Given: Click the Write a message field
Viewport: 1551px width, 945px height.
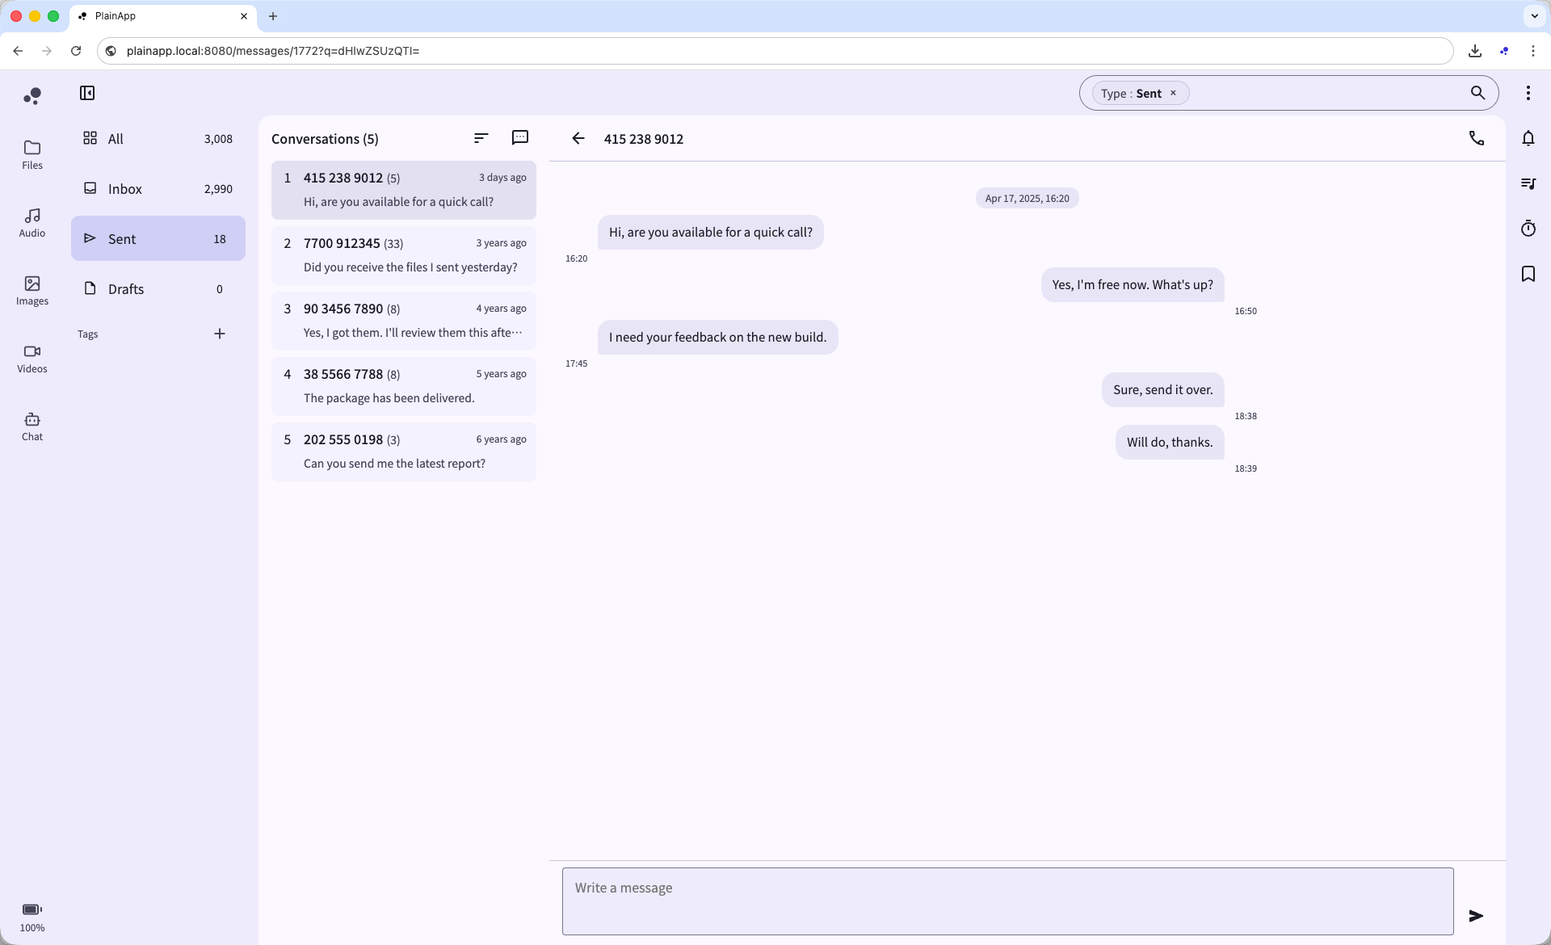Looking at the screenshot, I should click(x=1007, y=901).
